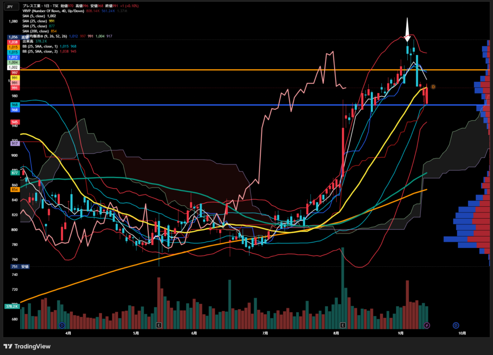Click the プレス工業 symbol title

point(31,6)
